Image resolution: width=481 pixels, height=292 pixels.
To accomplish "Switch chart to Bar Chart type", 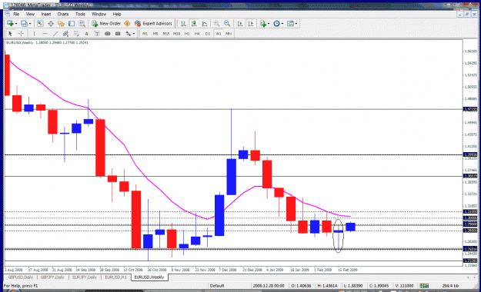I will [183, 24].
